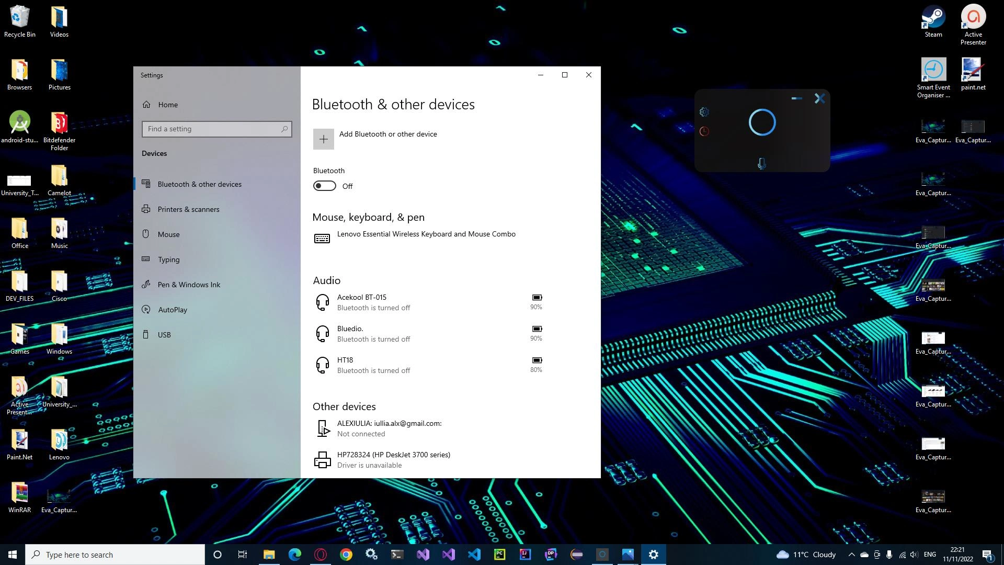The width and height of the screenshot is (1004, 565).
Task: Open the Mouse settings section
Action: (x=217, y=234)
